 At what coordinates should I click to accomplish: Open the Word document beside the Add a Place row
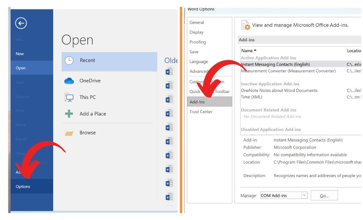(x=170, y=114)
